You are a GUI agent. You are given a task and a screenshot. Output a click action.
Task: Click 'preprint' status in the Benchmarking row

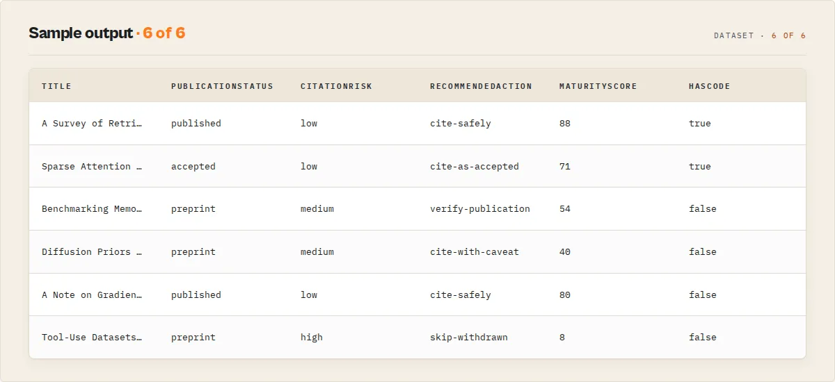pyautogui.click(x=193, y=209)
